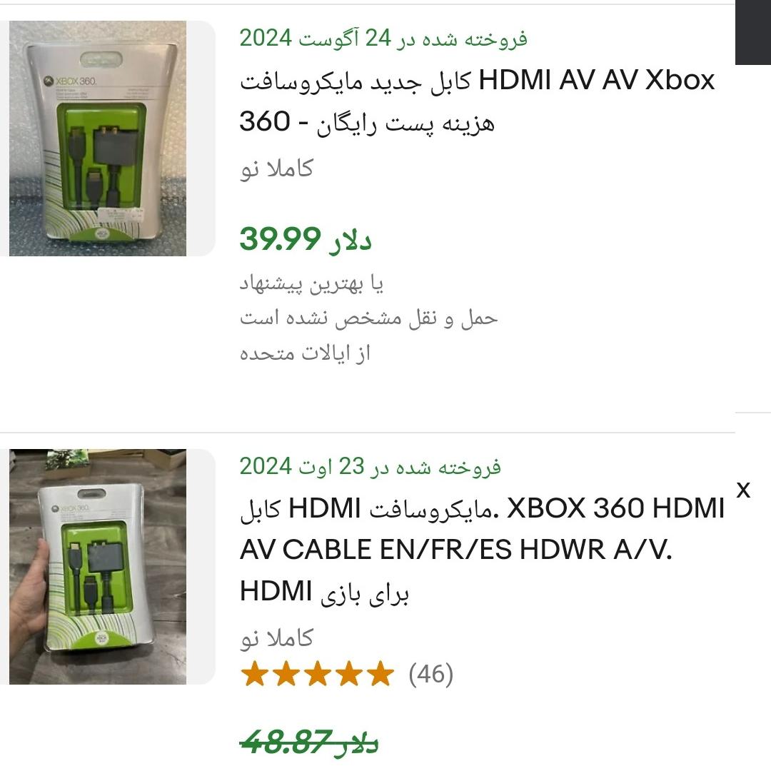Click the green 39.99 دلار price

(306, 239)
